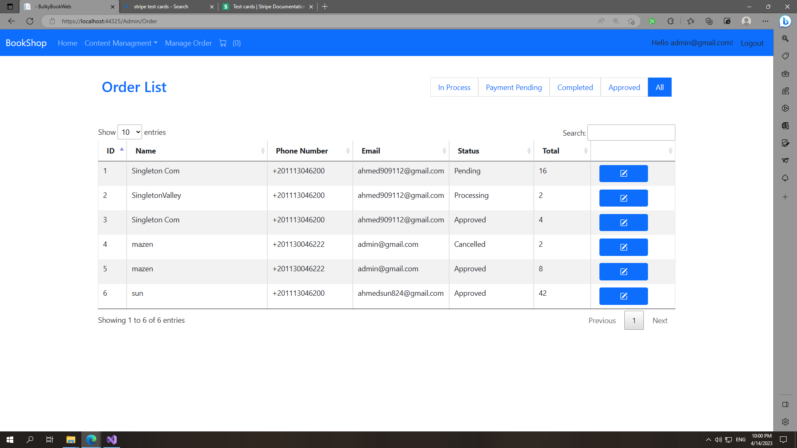Screen dimensions: 797x448
Task: Click the shopping cart icon in the navbar
Action: (223, 43)
